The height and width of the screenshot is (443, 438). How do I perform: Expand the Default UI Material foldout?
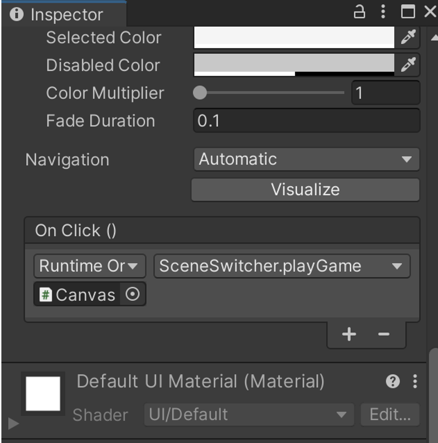click(13, 423)
